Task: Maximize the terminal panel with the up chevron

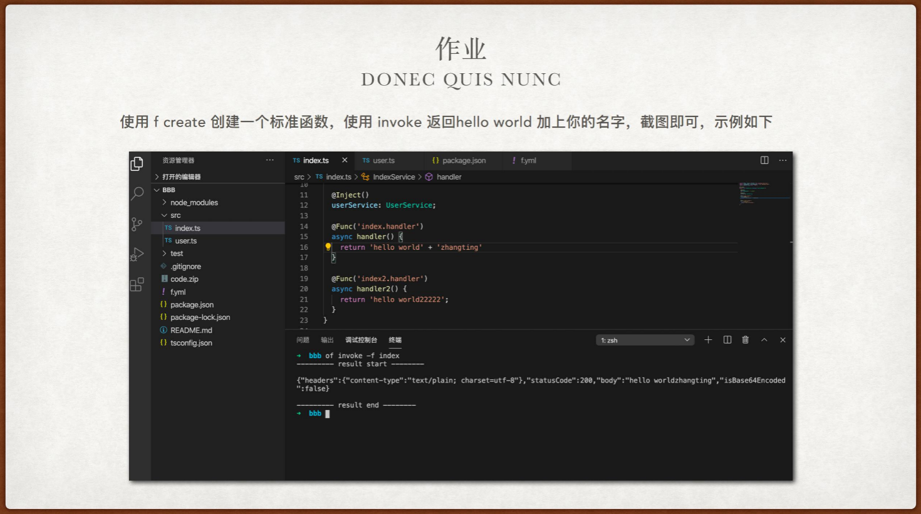Action: click(x=764, y=340)
